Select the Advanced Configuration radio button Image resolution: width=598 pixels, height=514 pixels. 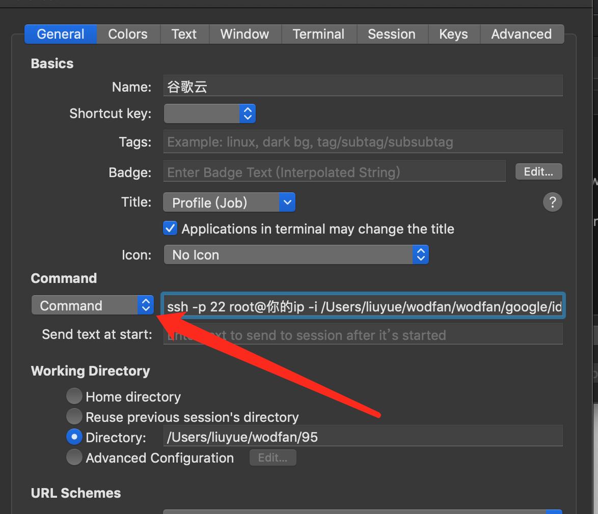tap(74, 458)
